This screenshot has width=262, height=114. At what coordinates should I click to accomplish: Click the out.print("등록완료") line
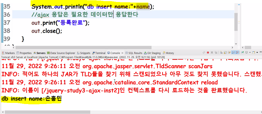click(61, 23)
